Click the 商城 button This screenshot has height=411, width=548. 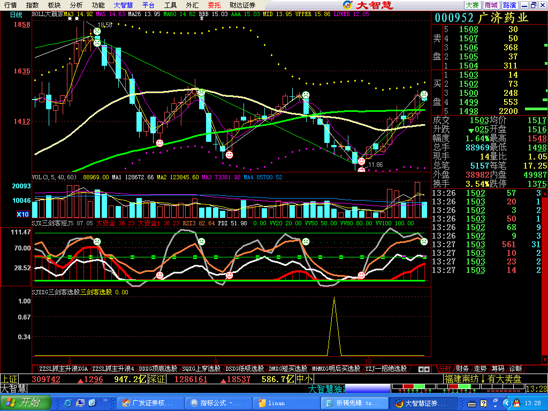(x=491, y=5)
